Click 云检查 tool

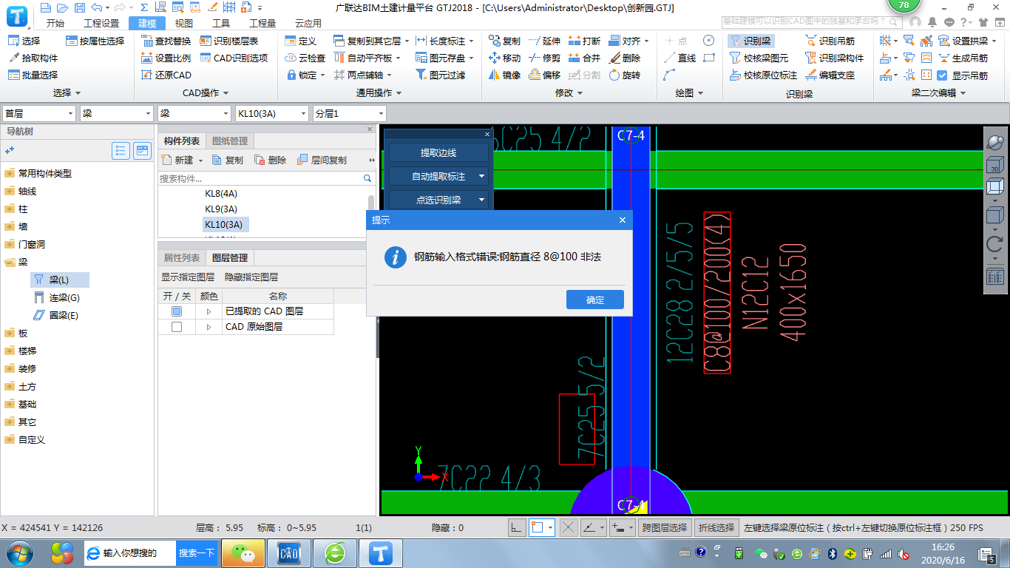pyautogui.click(x=305, y=58)
